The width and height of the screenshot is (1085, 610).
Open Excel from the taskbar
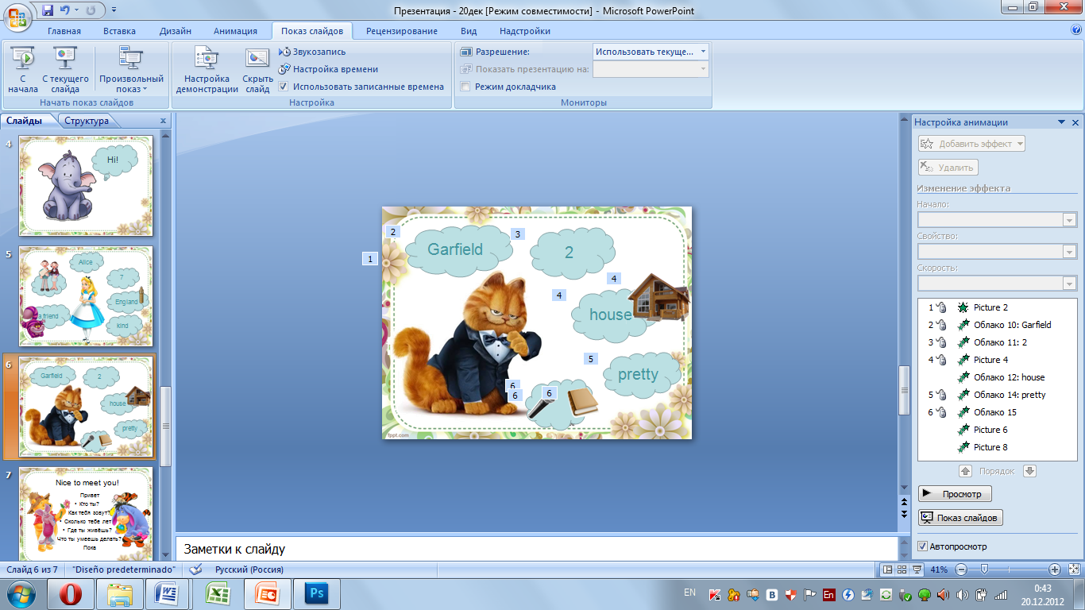click(218, 594)
